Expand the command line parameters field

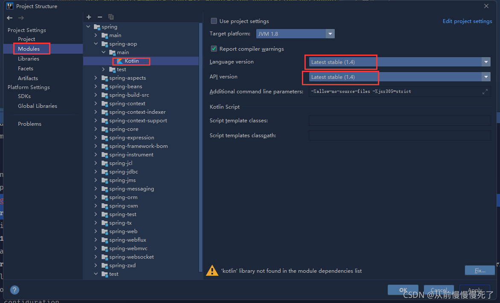485,92
